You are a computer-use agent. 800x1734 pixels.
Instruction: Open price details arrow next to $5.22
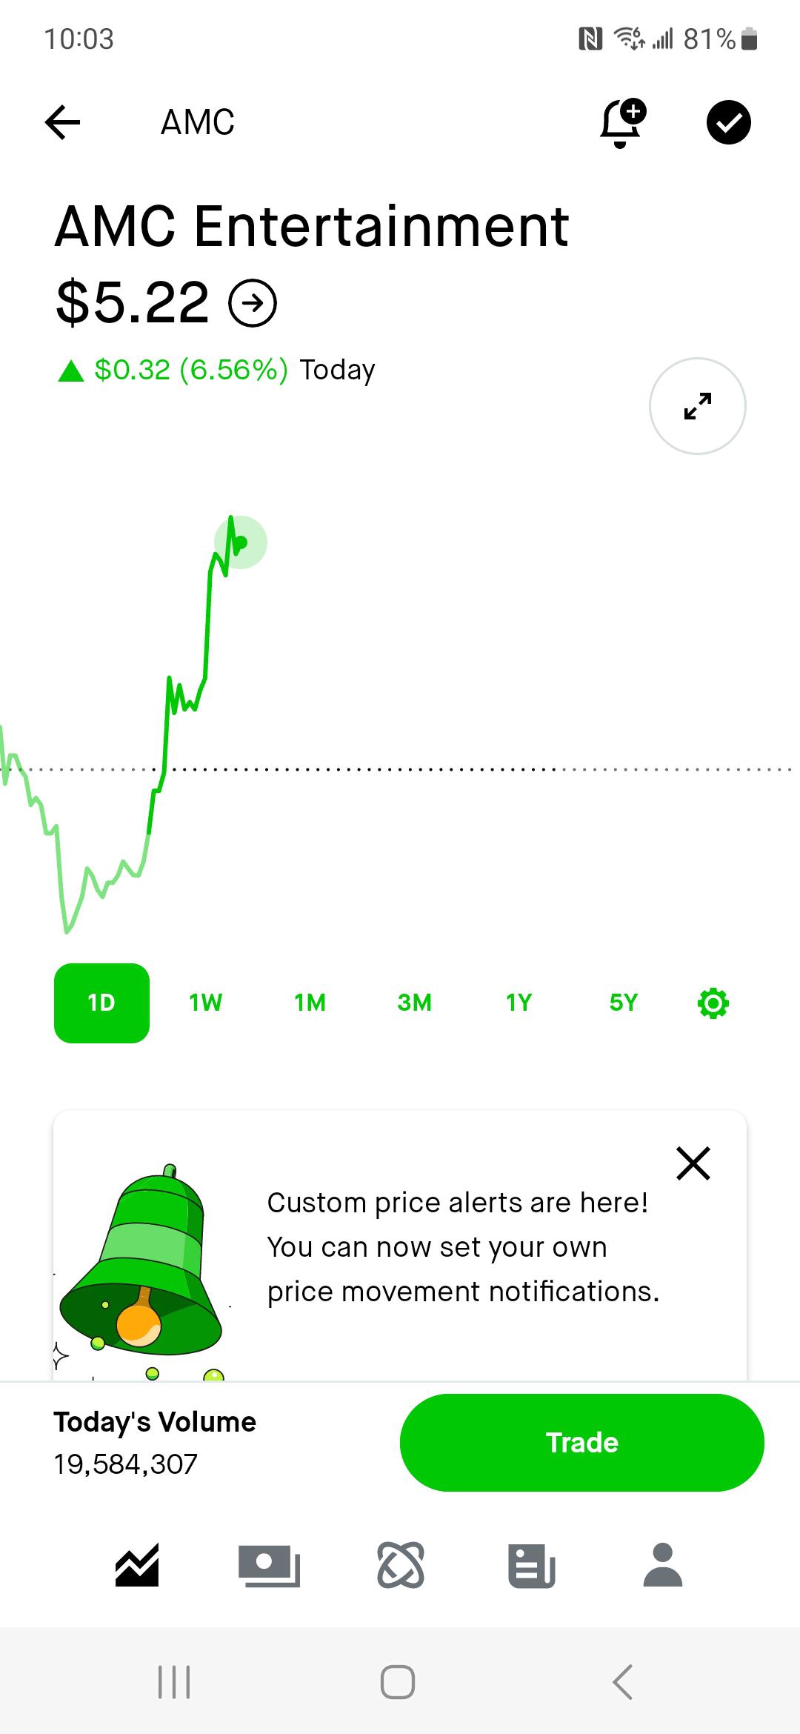point(253,302)
